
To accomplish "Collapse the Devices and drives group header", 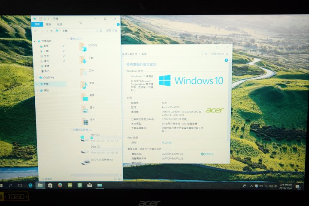I will 71,130.
